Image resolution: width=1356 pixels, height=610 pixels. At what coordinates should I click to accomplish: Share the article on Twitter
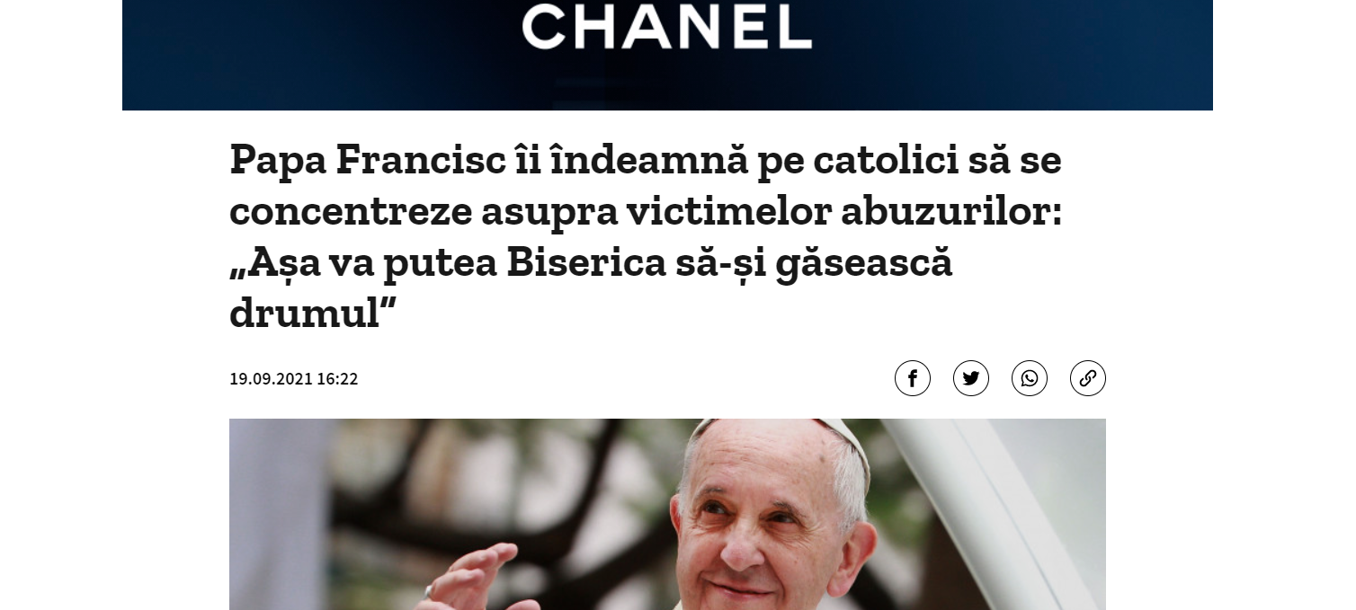click(970, 378)
